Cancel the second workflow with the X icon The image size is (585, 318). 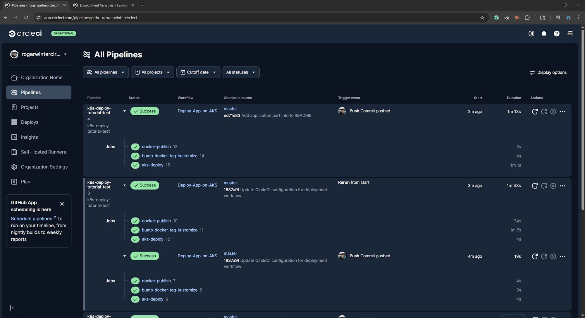point(553,186)
